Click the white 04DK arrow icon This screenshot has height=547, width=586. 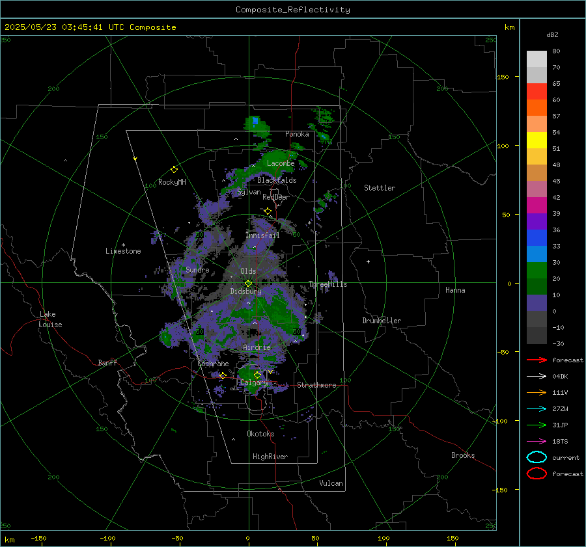coord(537,377)
